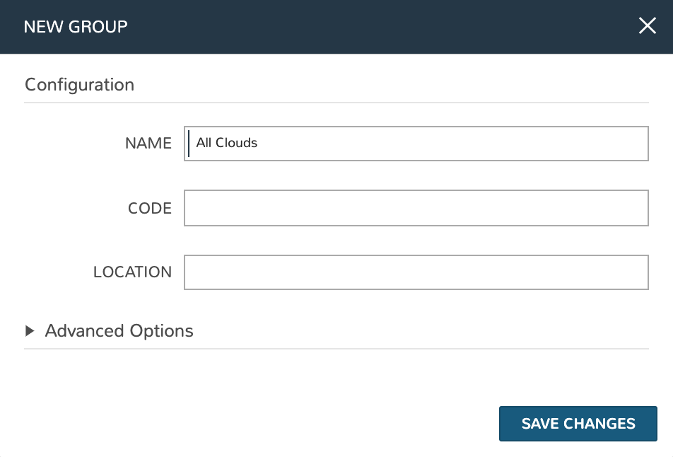673x457 pixels.
Task: Select the LOCATION text field
Action: coord(416,272)
